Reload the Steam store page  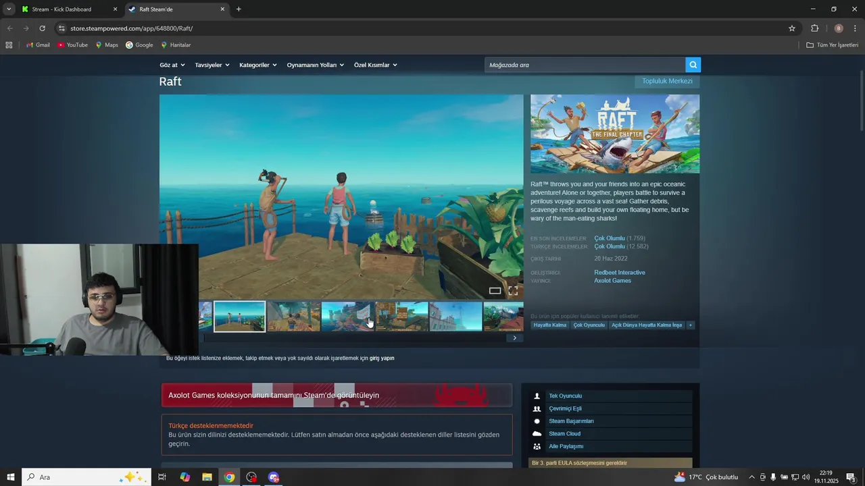(42, 28)
